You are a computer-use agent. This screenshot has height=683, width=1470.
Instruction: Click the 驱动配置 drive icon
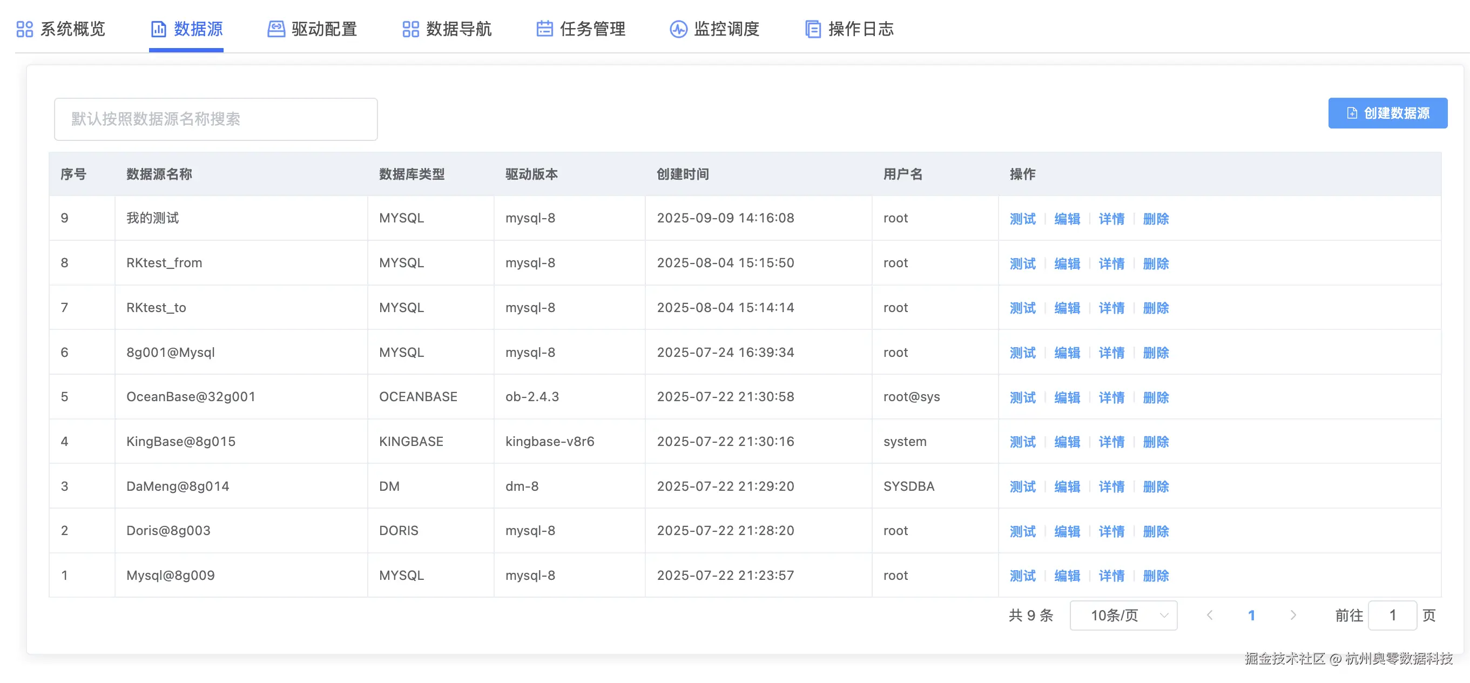click(276, 29)
